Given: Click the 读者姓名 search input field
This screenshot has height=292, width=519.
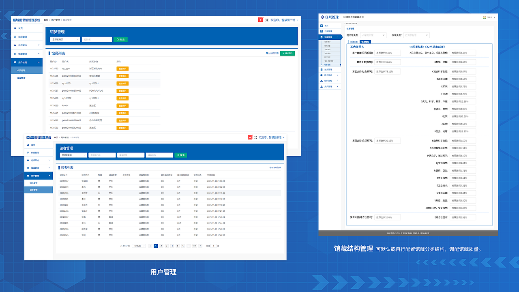Looking at the screenshot, I should (x=160, y=155).
